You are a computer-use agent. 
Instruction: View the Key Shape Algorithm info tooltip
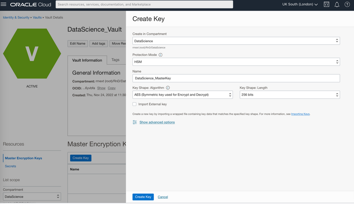[167, 87]
